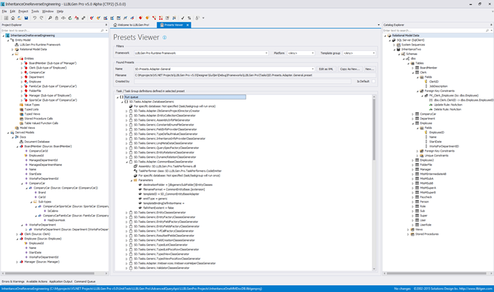Click the Project Explorer horizontal scrollbar
494x292 pixels.
click(50, 273)
